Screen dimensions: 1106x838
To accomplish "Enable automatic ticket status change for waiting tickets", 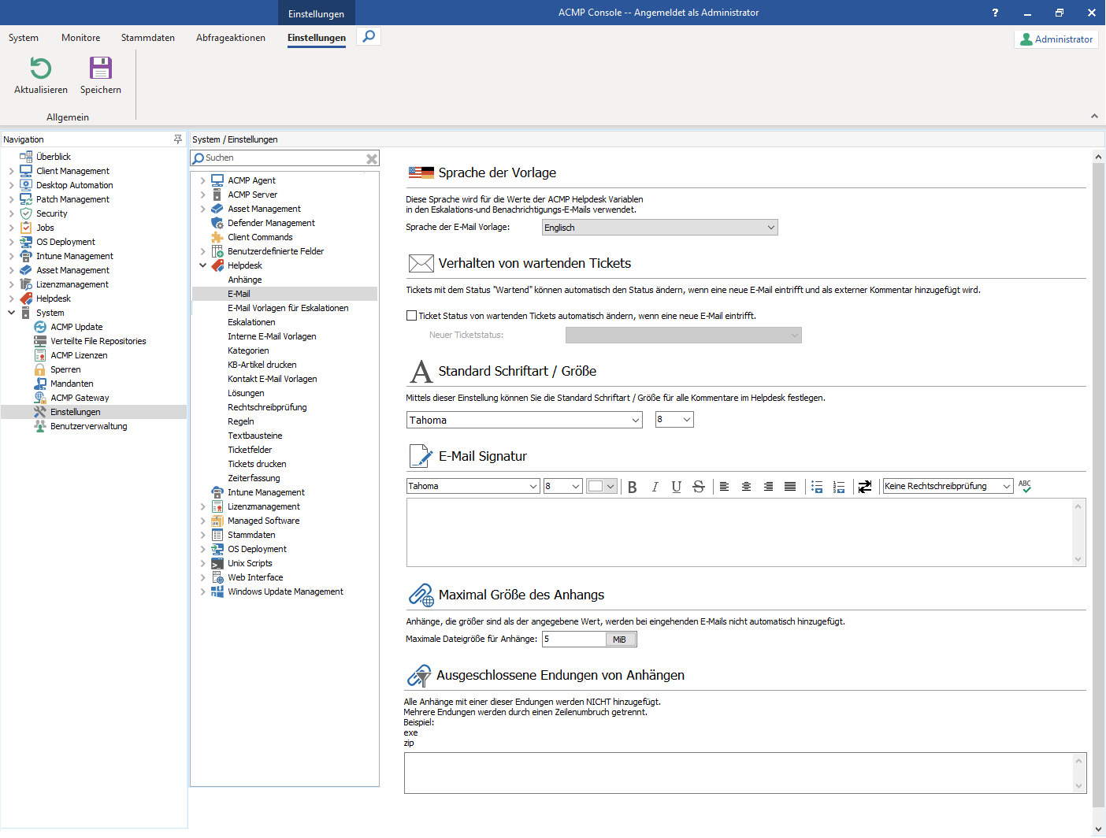I will coord(410,315).
